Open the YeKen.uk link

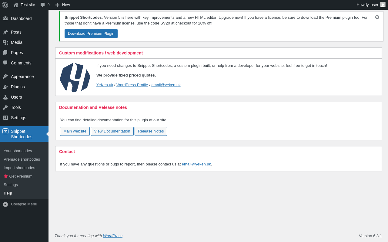105,85
